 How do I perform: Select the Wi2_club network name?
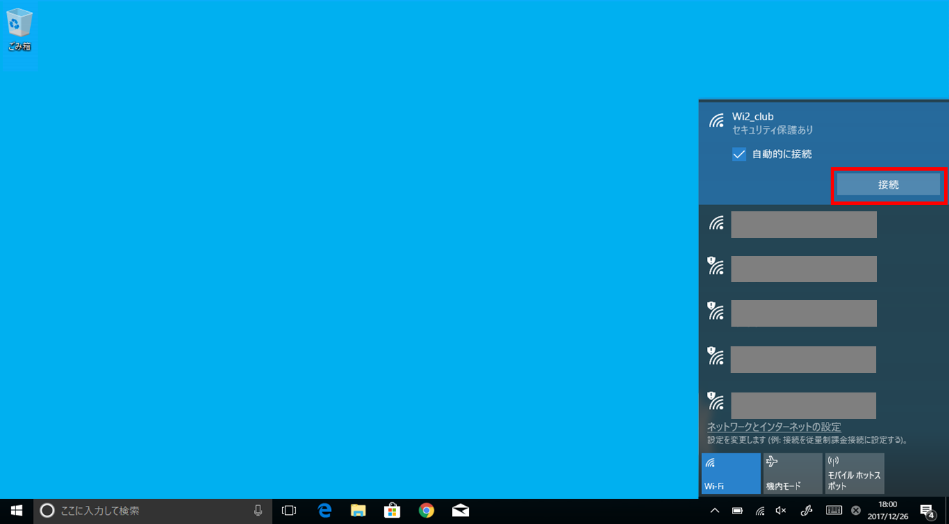pos(753,117)
